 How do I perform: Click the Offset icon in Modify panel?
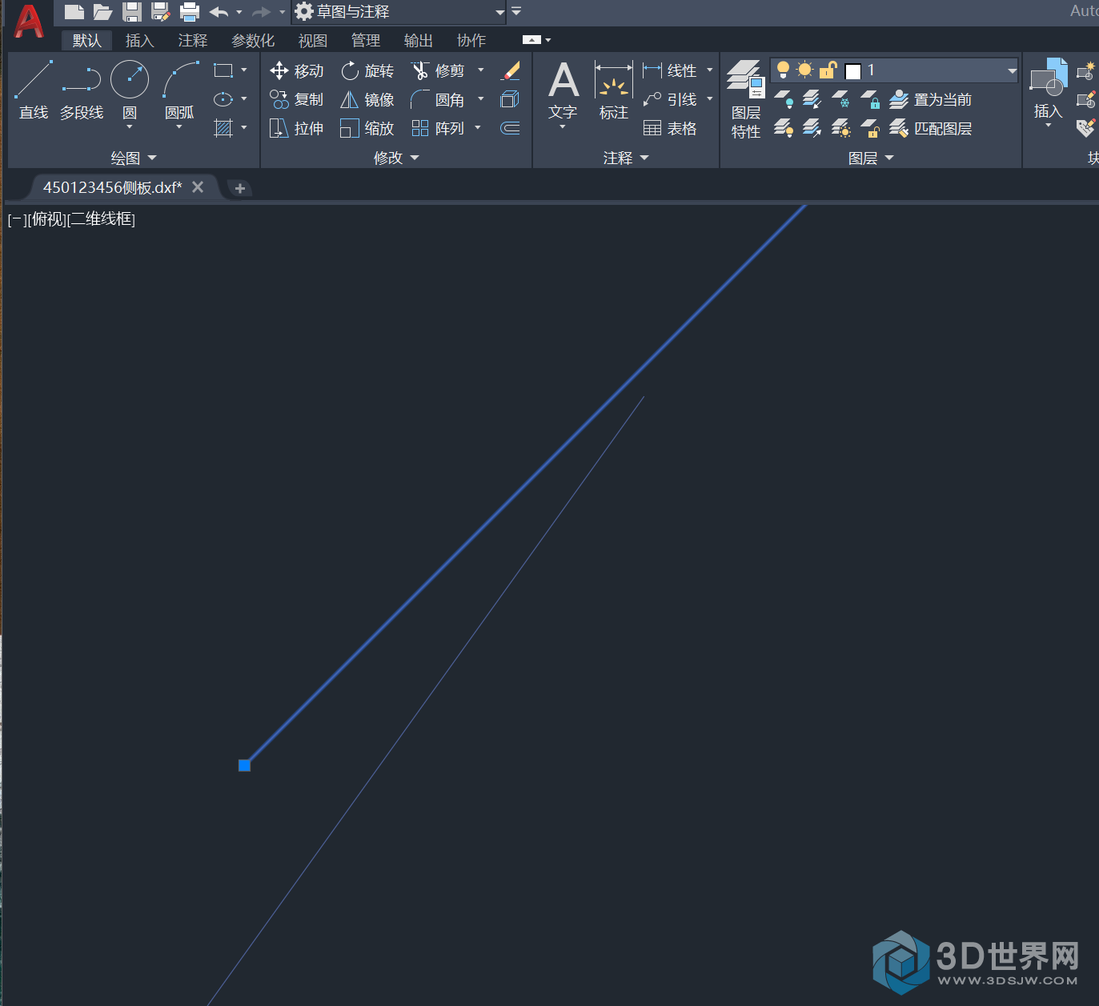tap(510, 128)
